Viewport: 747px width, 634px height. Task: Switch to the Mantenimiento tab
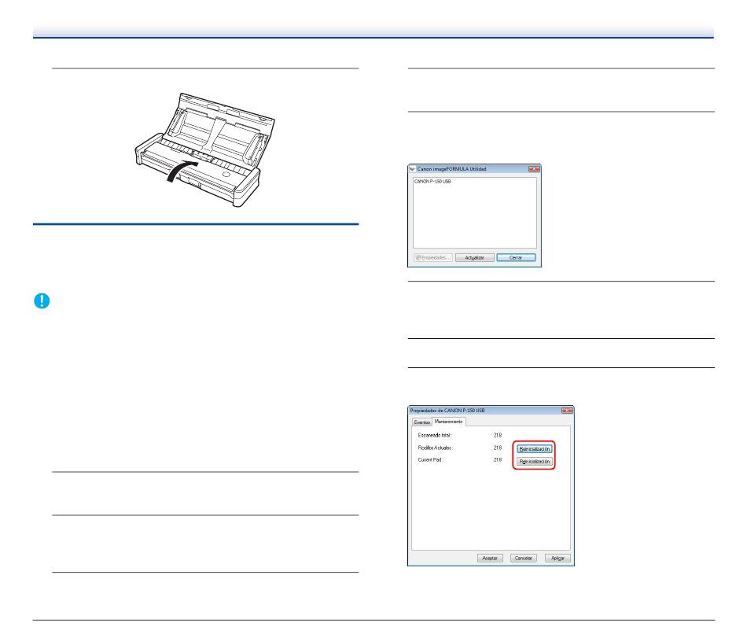[449, 422]
